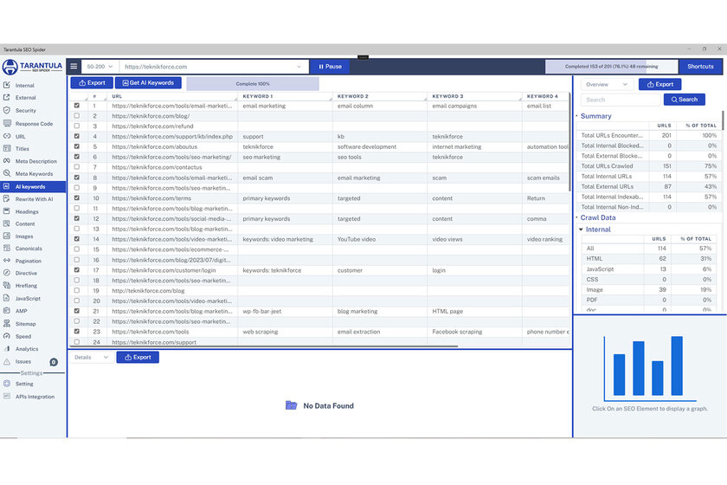
Task: Click the Speed gauge icon
Action: [x=7, y=336]
